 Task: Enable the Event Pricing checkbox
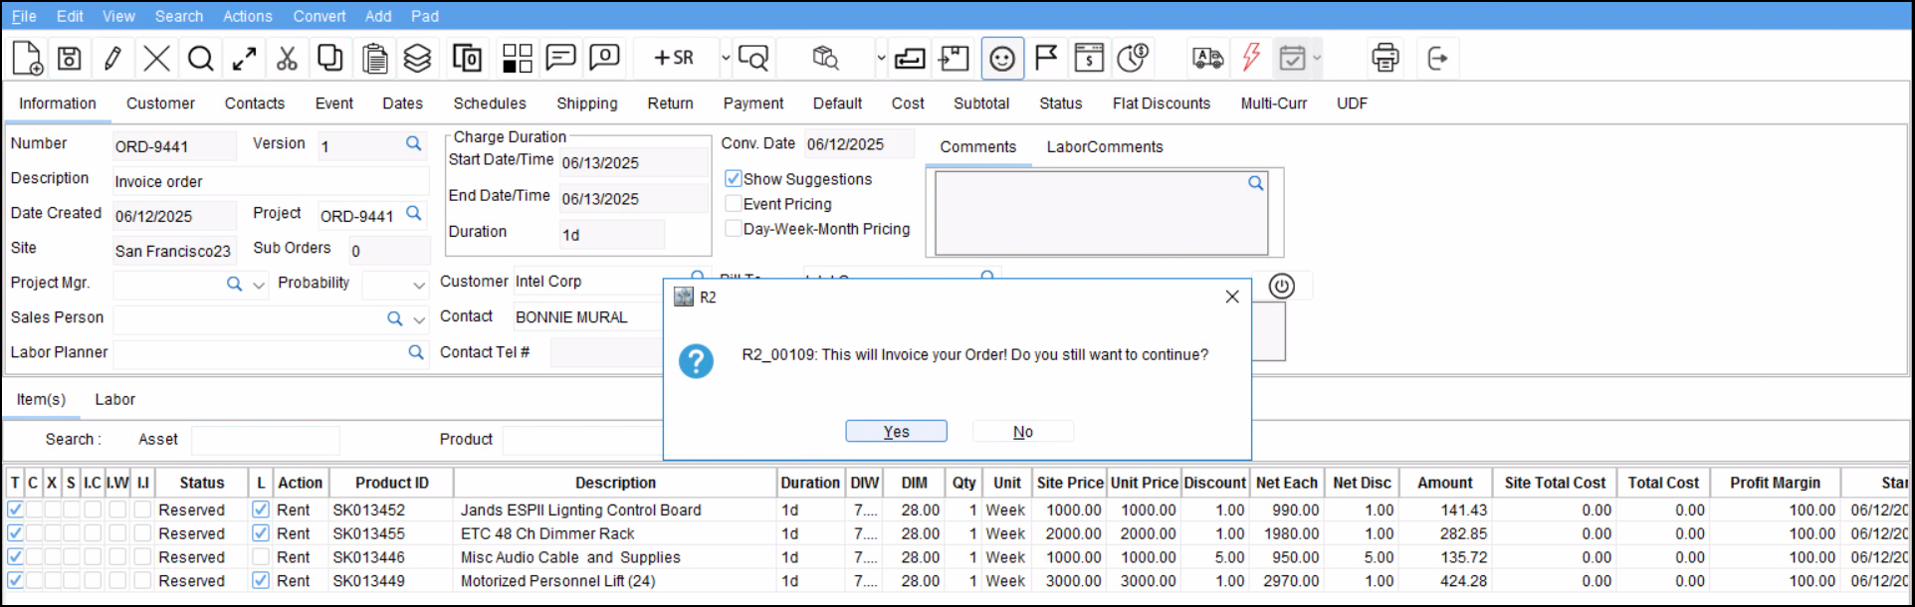click(734, 204)
